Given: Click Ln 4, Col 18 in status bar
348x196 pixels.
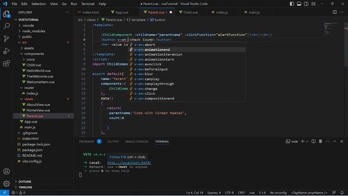Looking at the screenshot, I should (195, 193).
